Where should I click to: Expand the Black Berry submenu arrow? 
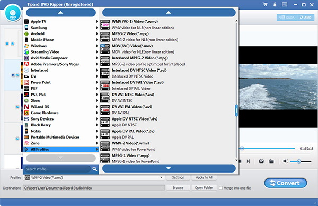point(97,125)
